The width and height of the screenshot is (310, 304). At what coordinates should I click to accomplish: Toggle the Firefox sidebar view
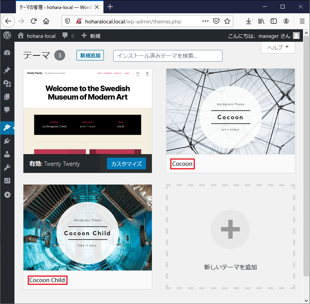(274, 21)
